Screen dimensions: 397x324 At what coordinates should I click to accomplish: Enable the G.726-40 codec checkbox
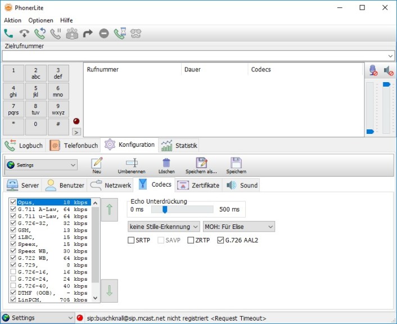click(13, 286)
